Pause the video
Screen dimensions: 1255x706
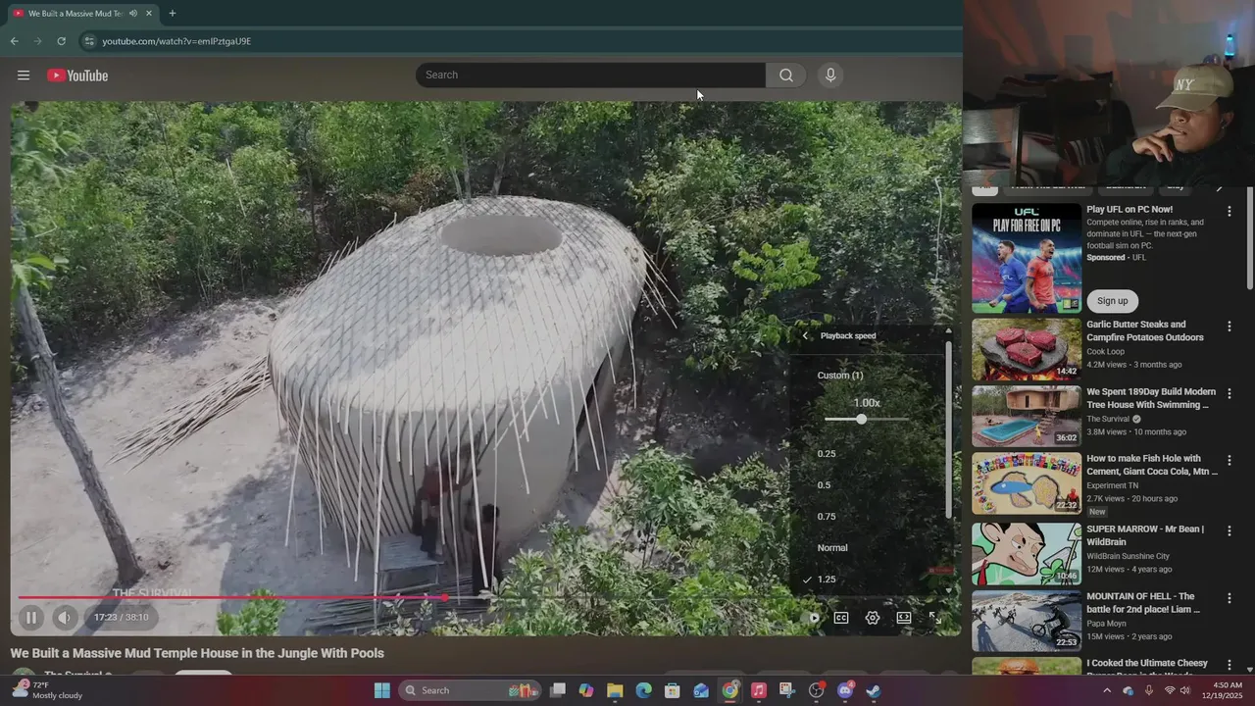(31, 618)
